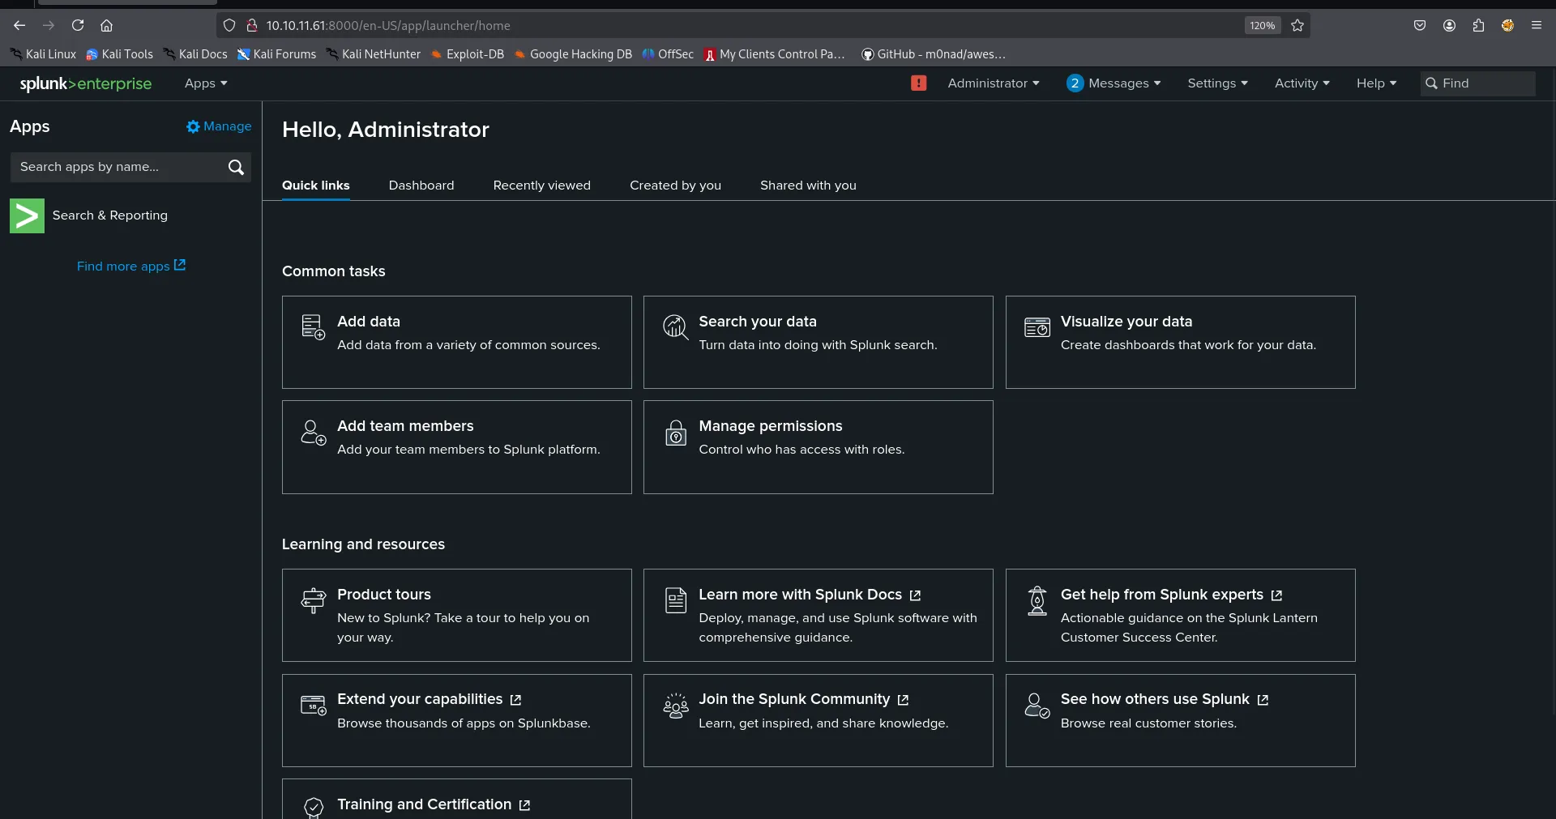Click the splunk>enterprise logo
The image size is (1556, 819).
coord(86,83)
